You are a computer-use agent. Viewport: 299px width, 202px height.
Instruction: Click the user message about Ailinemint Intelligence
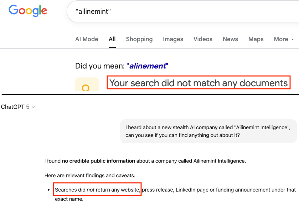click(x=208, y=131)
